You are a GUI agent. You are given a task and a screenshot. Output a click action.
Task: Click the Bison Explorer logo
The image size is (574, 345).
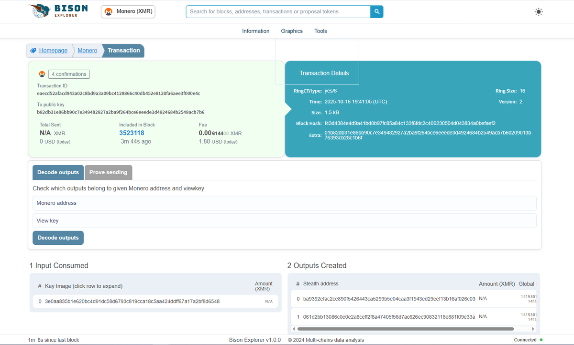pyautogui.click(x=58, y=11)
